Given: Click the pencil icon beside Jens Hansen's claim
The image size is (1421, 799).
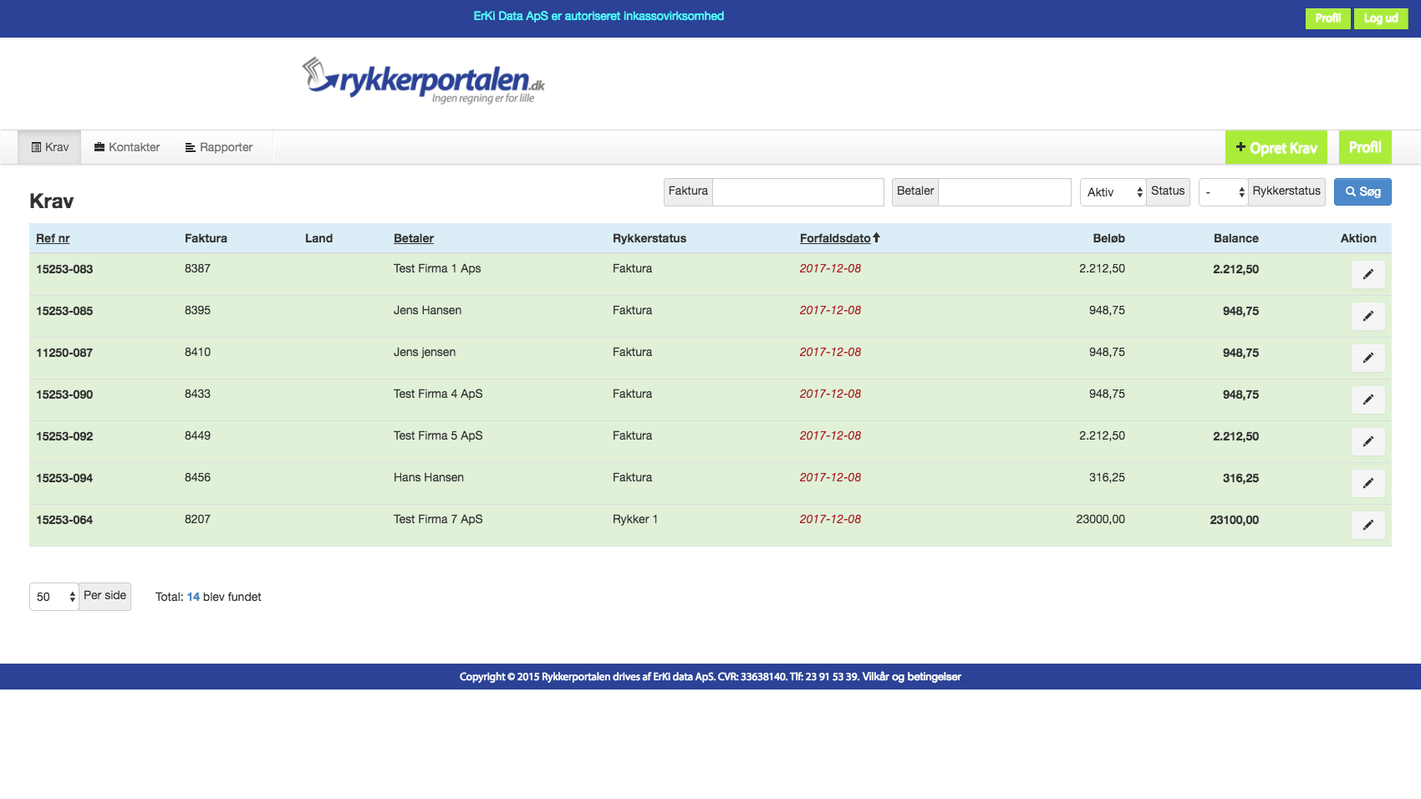Looking at the screenshot, I should pyautogui.click(x=1368, y=316).
